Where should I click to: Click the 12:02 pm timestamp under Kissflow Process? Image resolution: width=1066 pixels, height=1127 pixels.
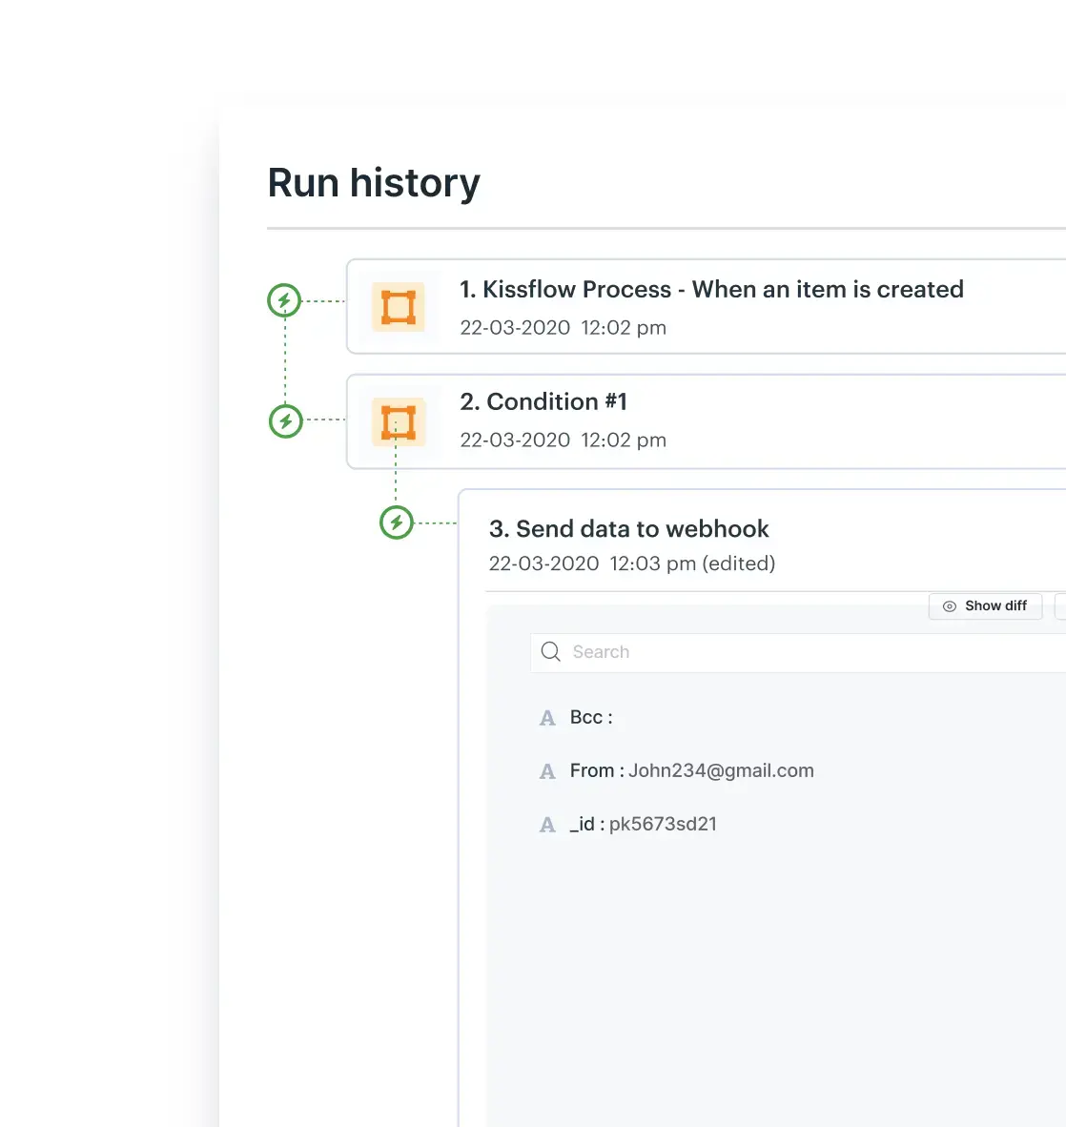click(624, 328)
